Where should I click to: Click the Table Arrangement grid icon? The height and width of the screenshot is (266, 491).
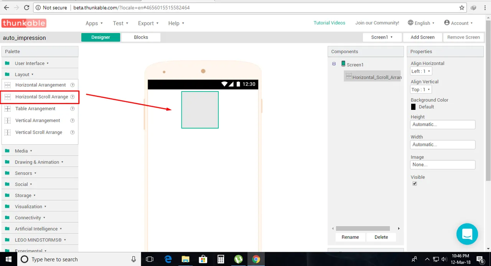pyautogui.click(x=8, y=109)
